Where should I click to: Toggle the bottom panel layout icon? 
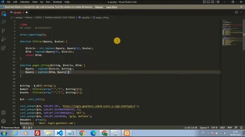(208, 2)
